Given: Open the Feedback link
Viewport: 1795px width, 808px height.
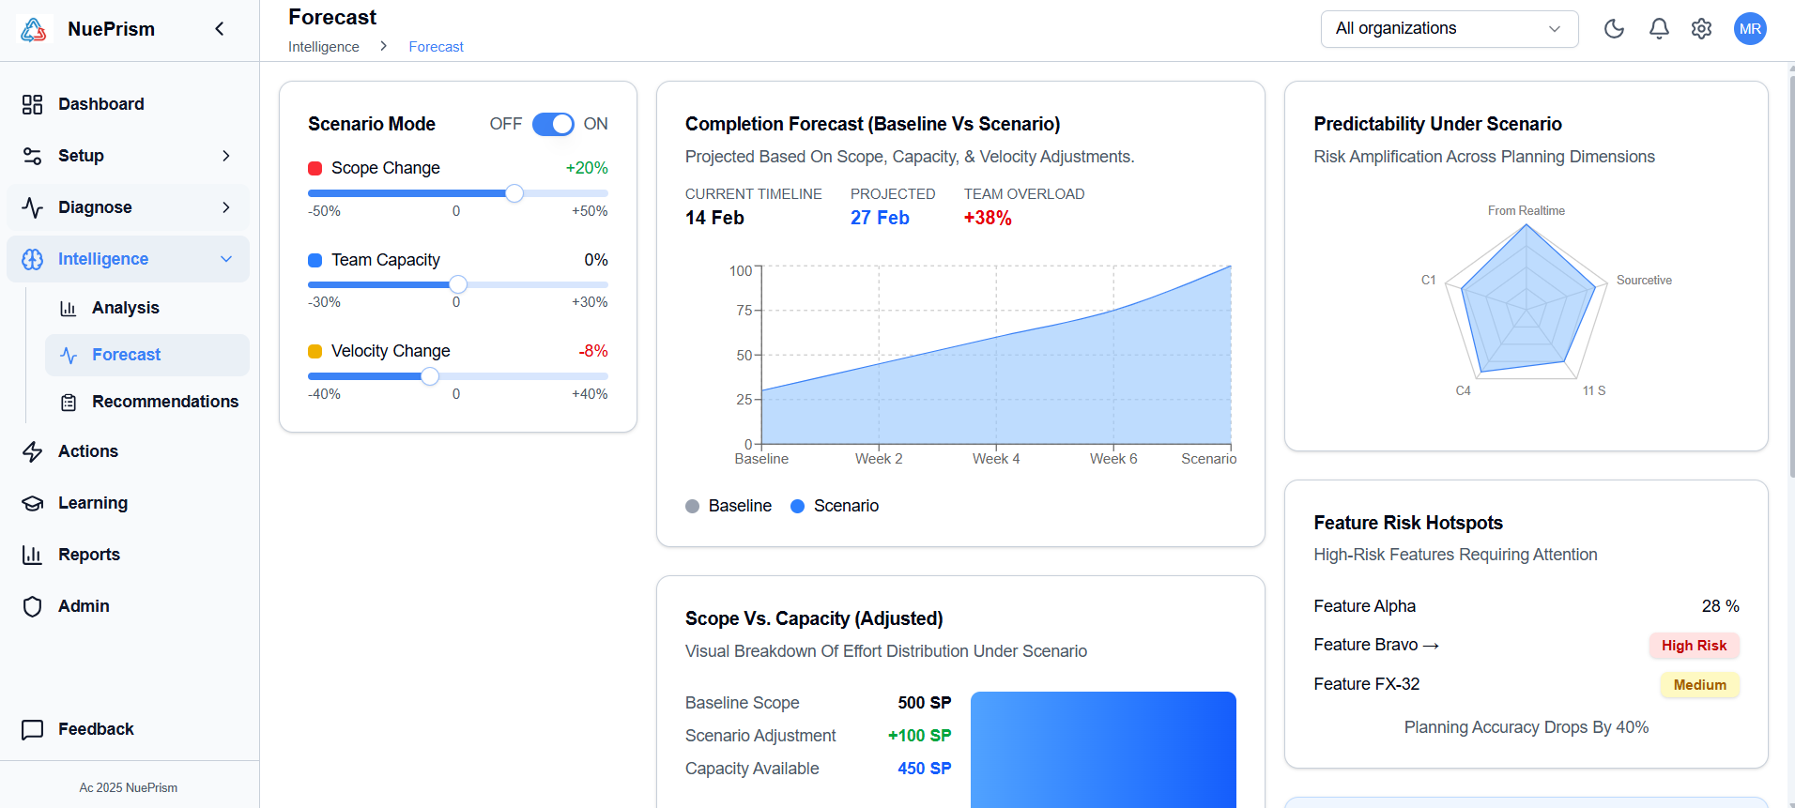Looking at the screenshot, I should (x=129, y=729).
